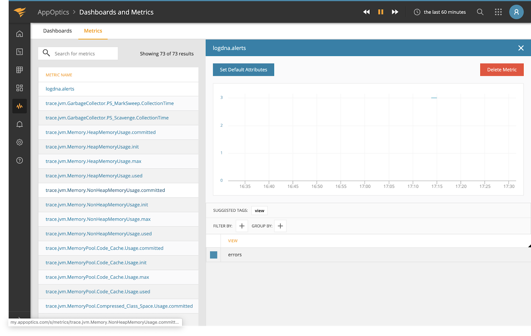Image resolution: width=531 pixels, height=336 pixels.
Task: Click the Showing 73 of 73 results text
Action: (x=167, y=54)
